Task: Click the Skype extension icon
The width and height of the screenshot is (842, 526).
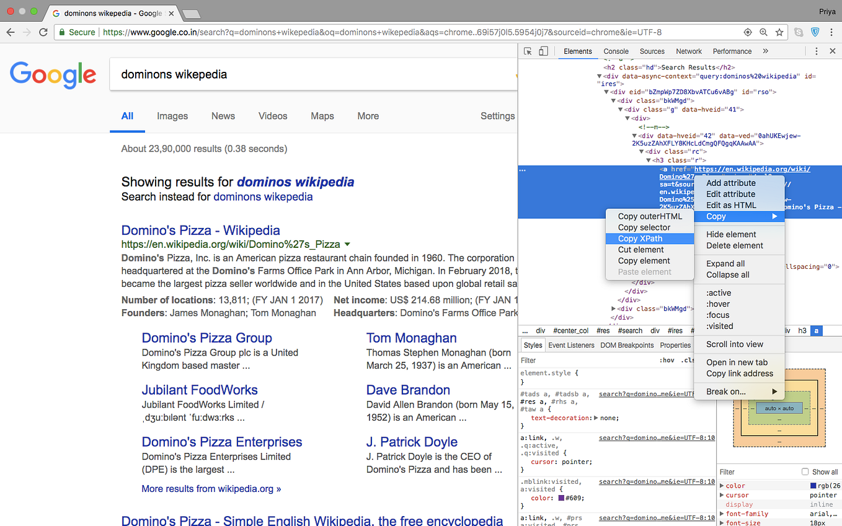Action: pos(799,32)
